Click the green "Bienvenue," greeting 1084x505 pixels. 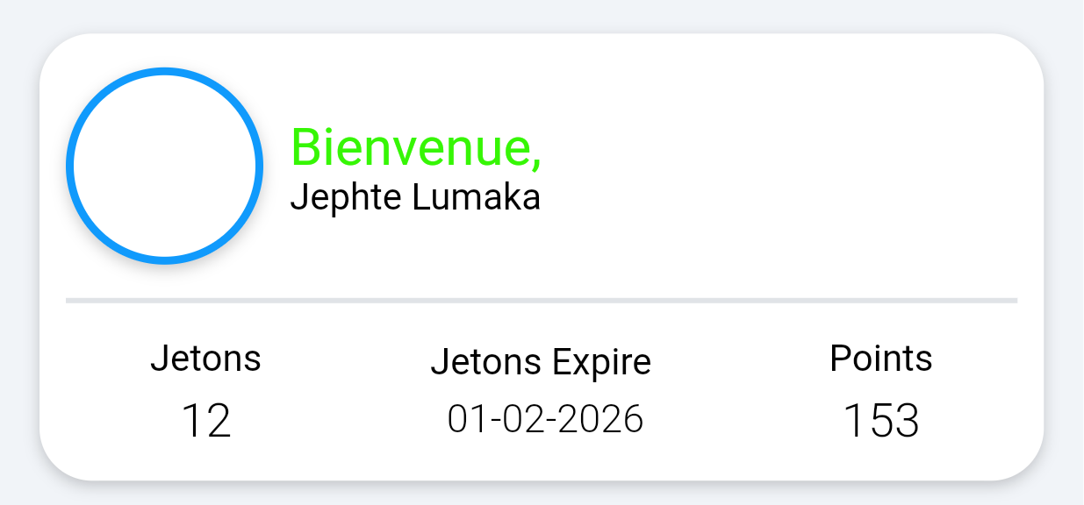click(x=416, y=146)
